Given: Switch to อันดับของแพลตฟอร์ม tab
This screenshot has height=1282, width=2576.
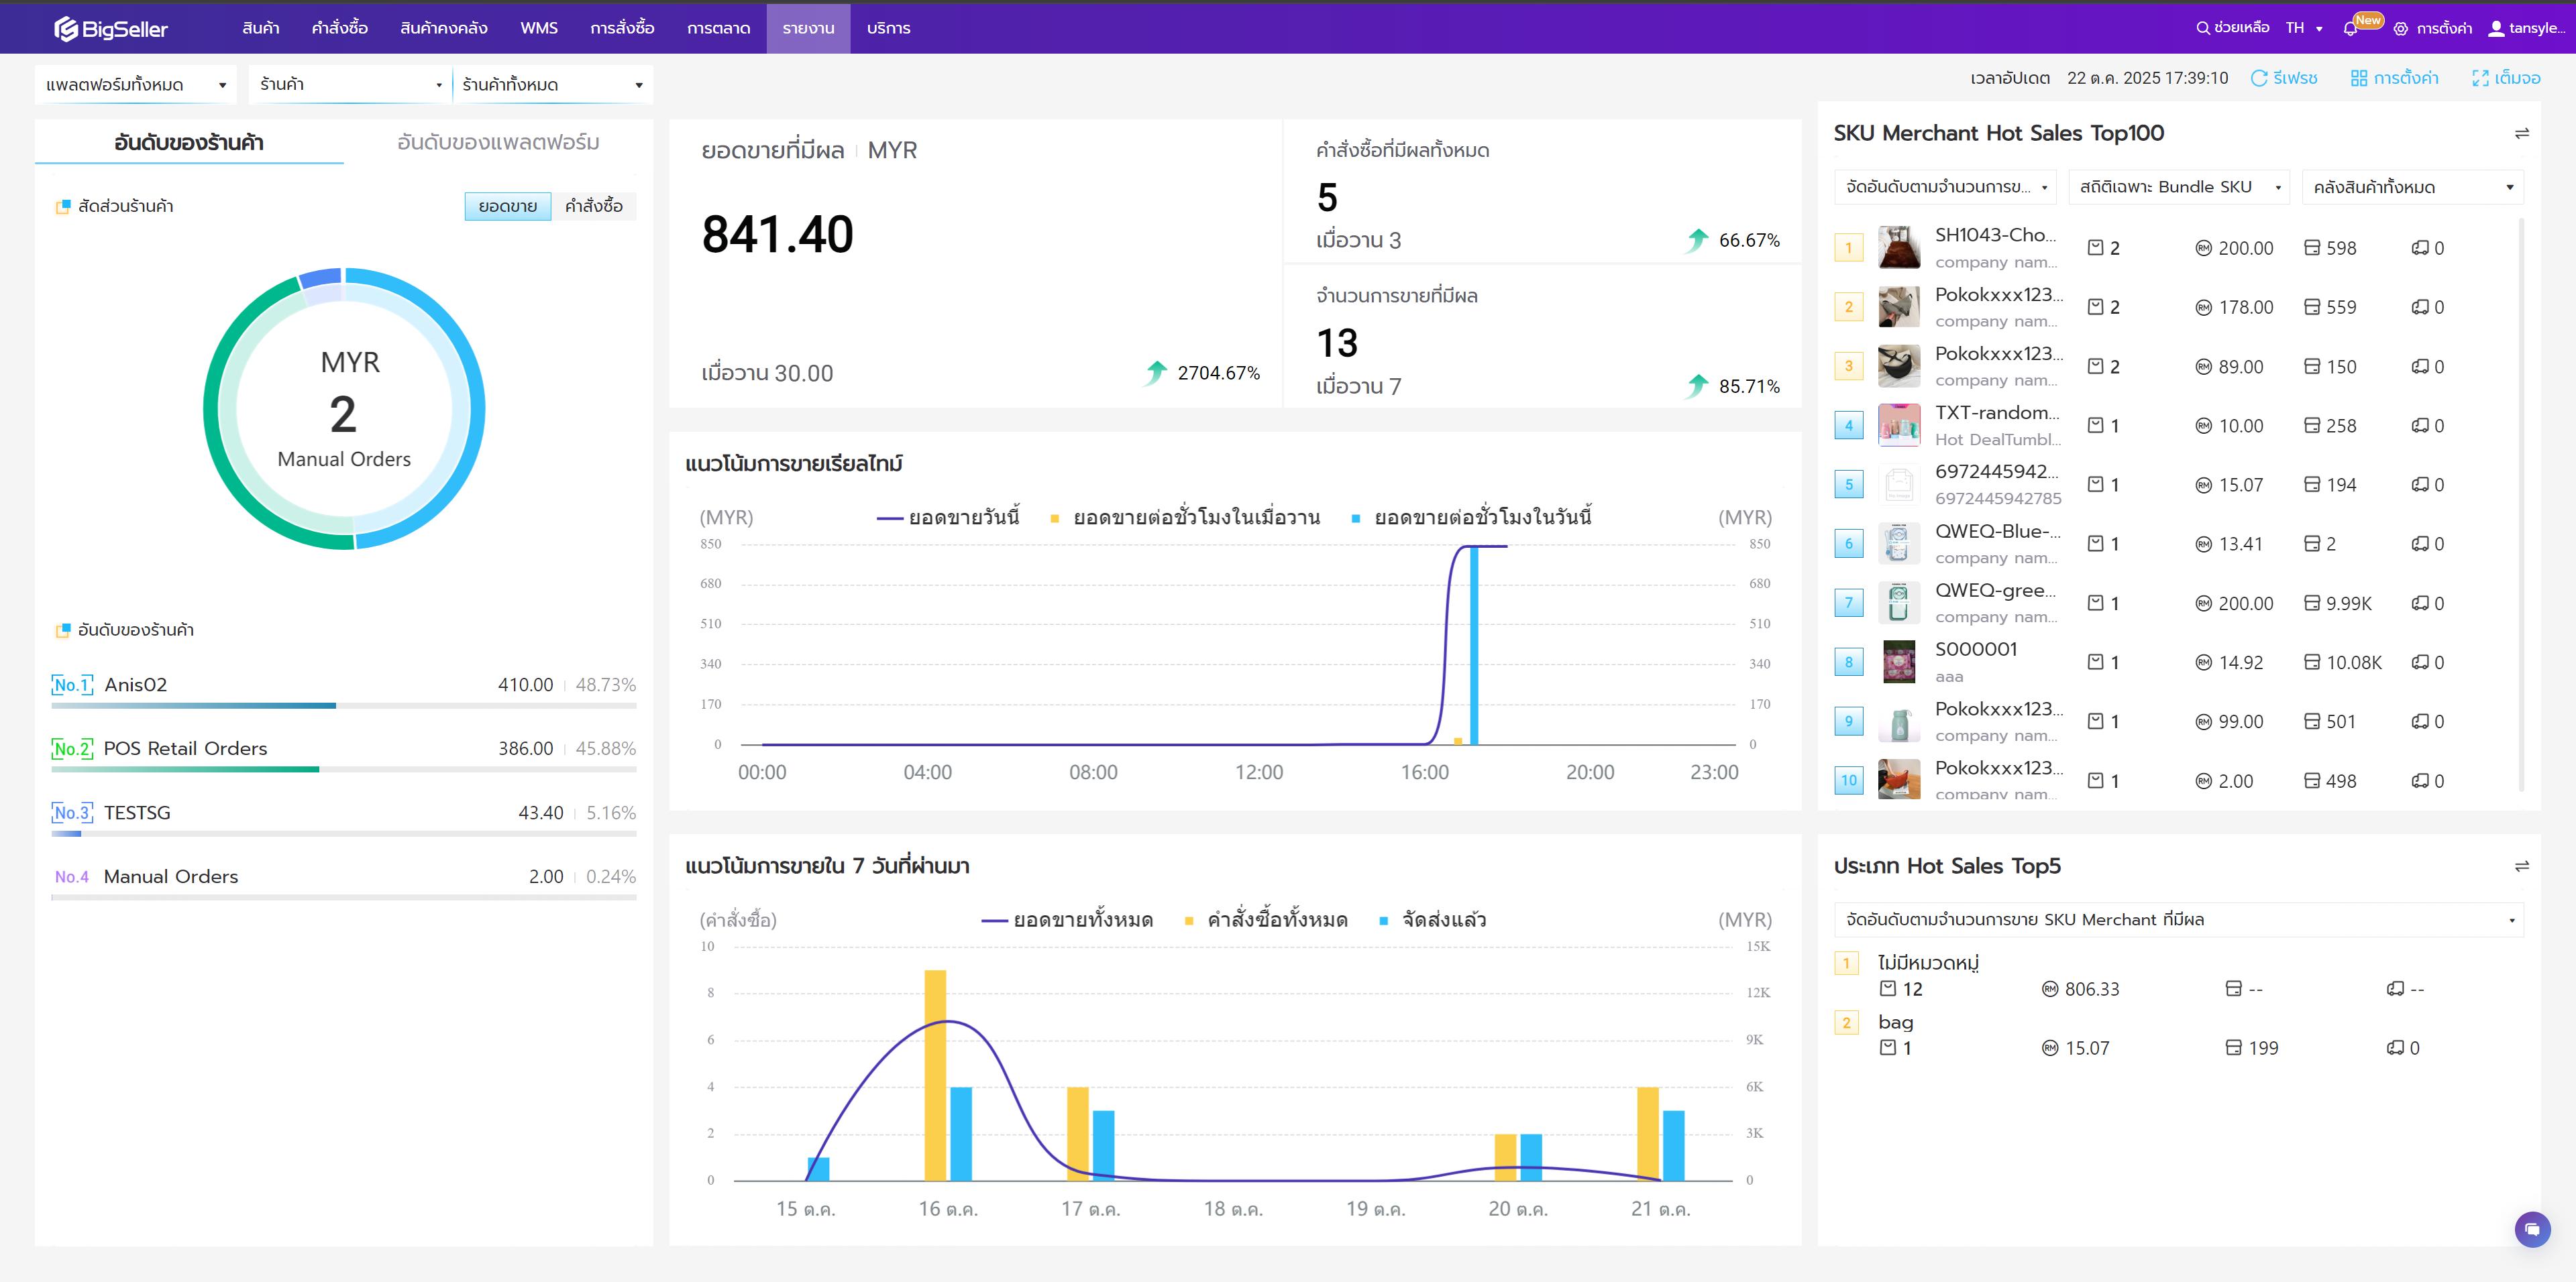Looking at the screenshot, I should click(498, 143).
